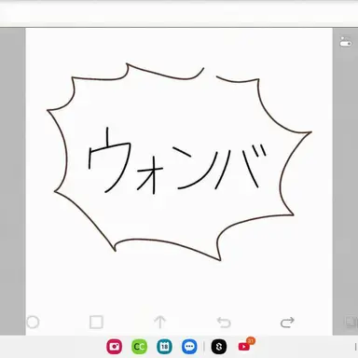Select the circle icon in drawing toolbar
Viewport: 358px width, 358px height.
click(x=33, y=323)
